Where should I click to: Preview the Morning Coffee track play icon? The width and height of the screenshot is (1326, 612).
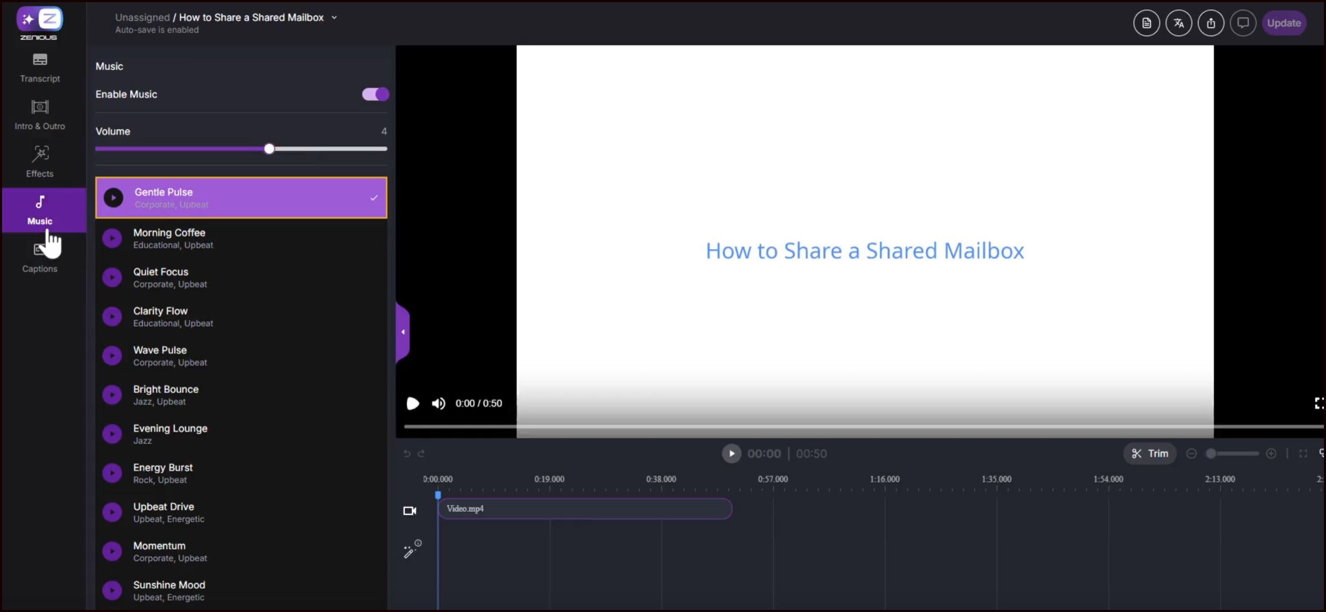[x=112, y=238]
